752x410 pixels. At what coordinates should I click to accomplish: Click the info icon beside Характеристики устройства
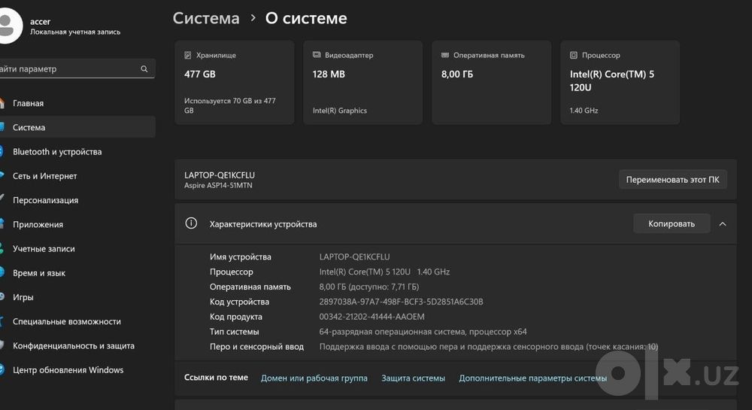[191, 223]
